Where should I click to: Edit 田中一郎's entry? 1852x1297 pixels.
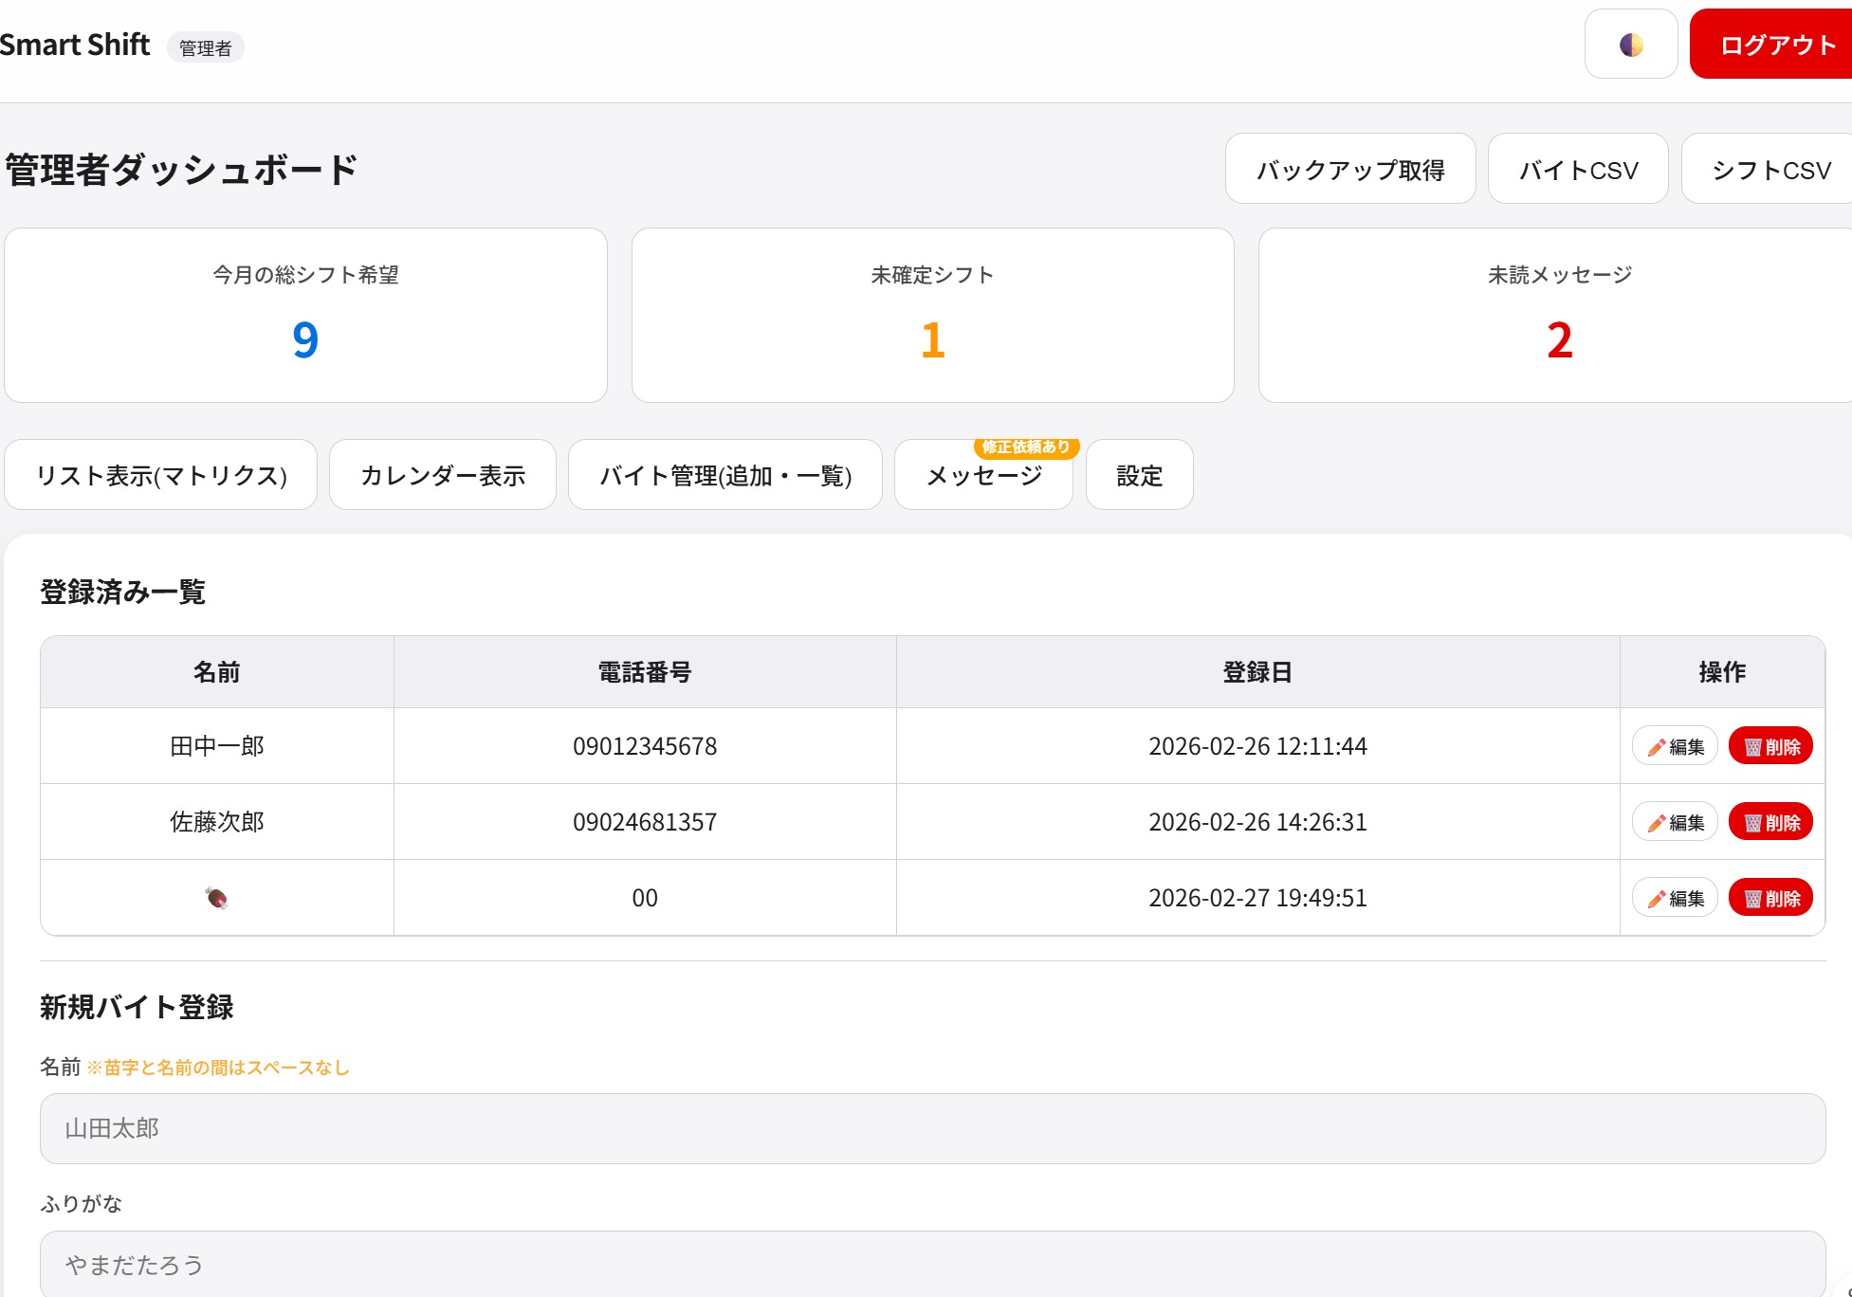pyautogui.click(x=1675, y=746)
